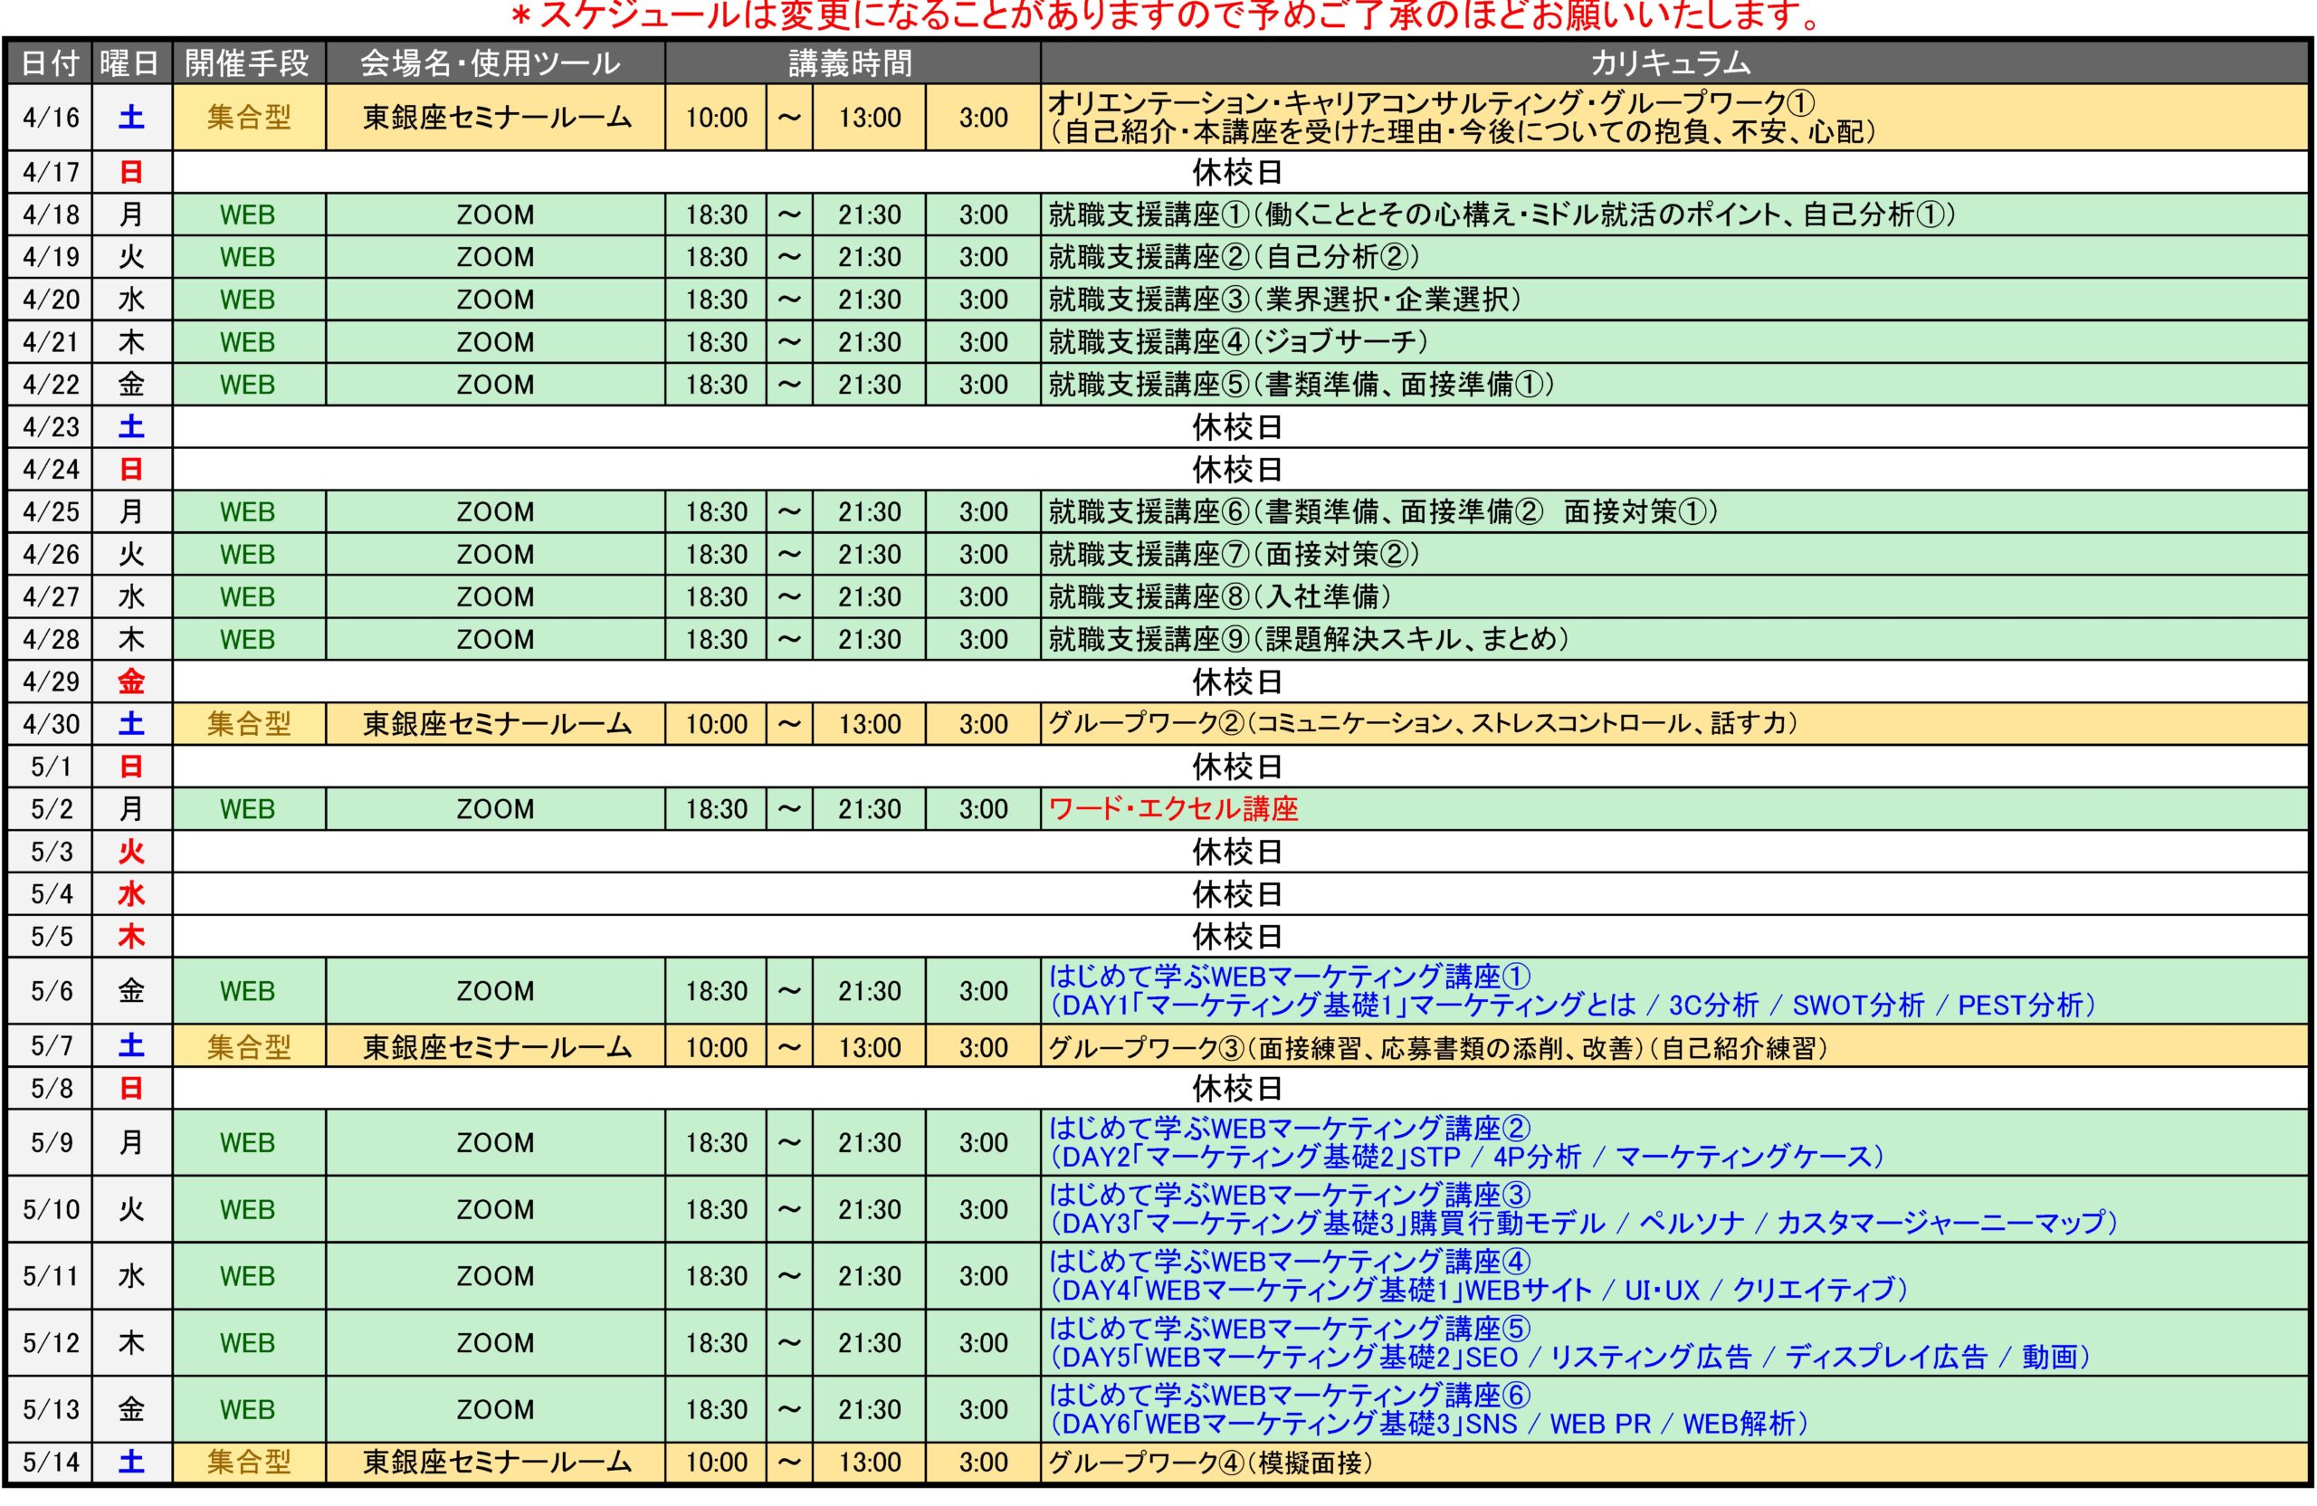Select the 5/1 date cell
Image resolution: width=2317 pixels, height=1506 pixels.
pyautogui.click(x=50, y=767)
